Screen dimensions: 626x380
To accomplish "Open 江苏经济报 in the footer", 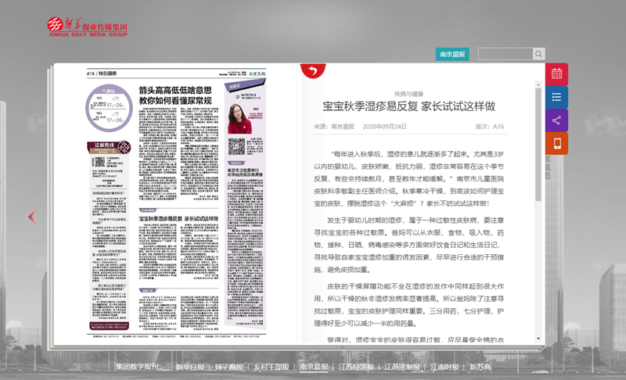I will [x=356, y=367].
